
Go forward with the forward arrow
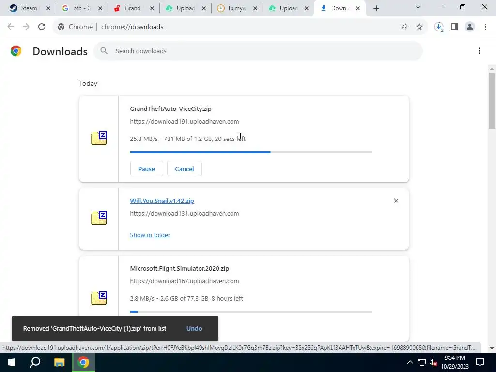(x=26, y=27)
